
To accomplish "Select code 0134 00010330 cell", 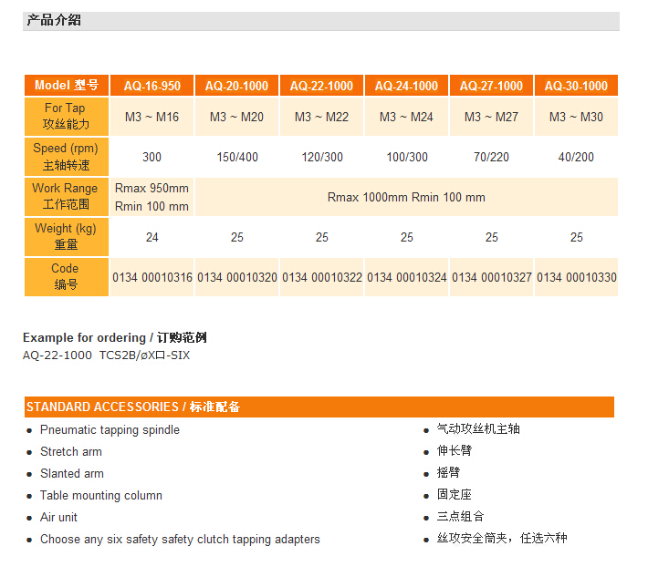I will pos(576,277).
